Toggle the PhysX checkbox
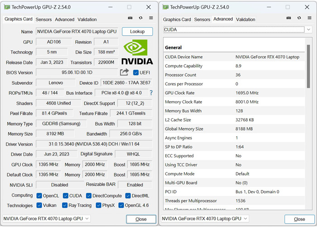317x228 pixels. pos(98,205)
